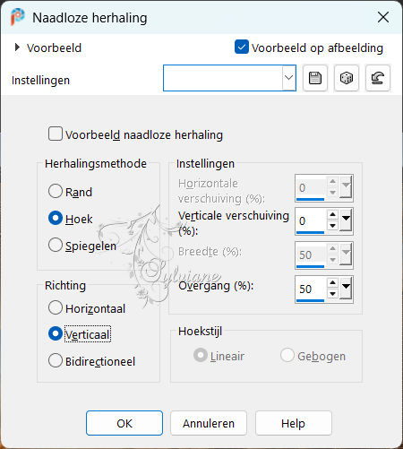Click the Annuleren button
Image resolution: width=403 pixels, height=449 pixels.
tap(209, 423)
